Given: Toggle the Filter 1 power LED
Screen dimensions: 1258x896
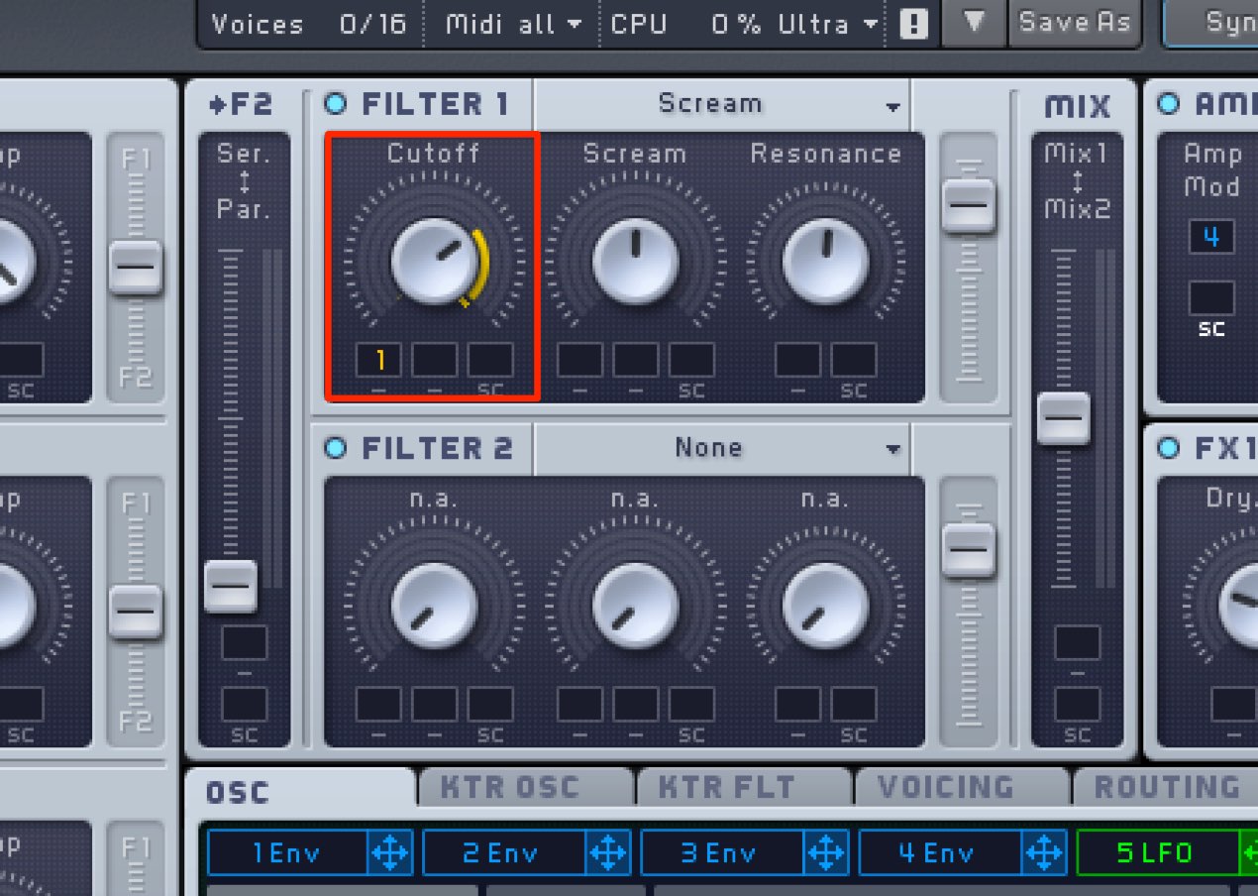Looking at the screenshot, I should [x=336, y=103].
